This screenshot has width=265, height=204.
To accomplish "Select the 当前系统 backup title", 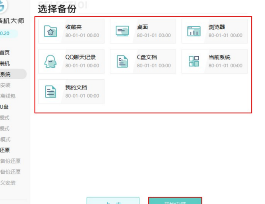I will click(x=219, y=57).
